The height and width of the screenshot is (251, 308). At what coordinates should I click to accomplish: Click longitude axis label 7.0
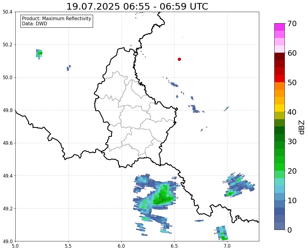[x=228, y=246]
